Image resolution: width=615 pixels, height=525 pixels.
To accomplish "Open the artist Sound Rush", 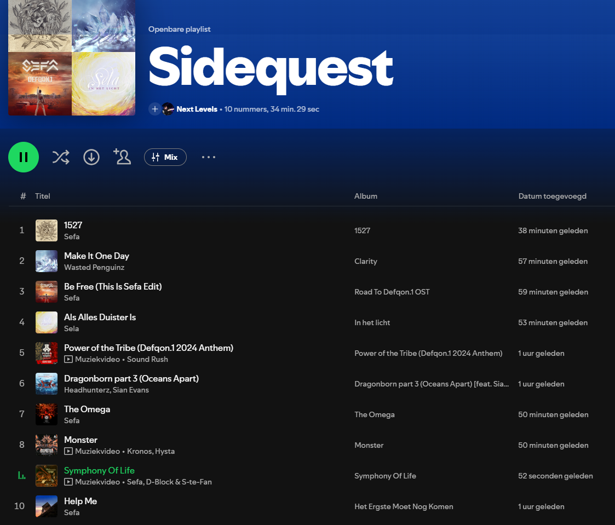I will click(x=147, y=359).
